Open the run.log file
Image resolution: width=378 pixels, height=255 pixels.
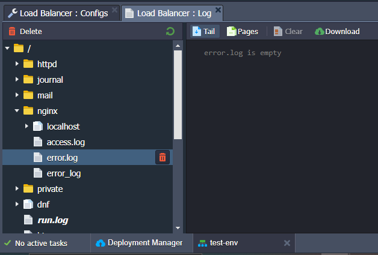(53, 220)
